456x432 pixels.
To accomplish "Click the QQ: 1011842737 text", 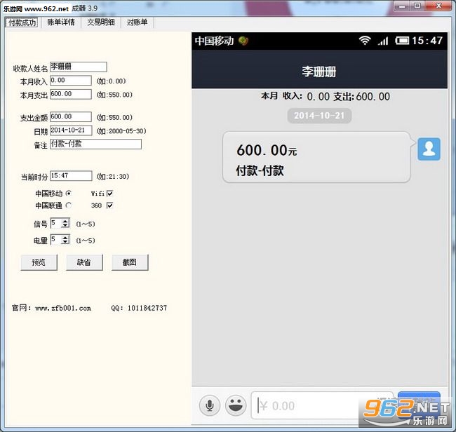I will 139,308.
